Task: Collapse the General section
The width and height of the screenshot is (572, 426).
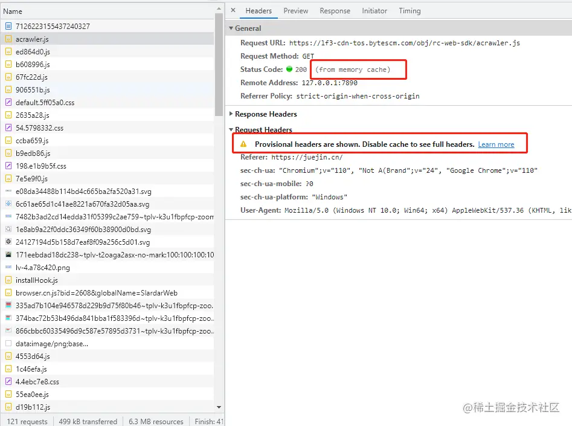Action: pyautogui.click(x=231, y=28)
